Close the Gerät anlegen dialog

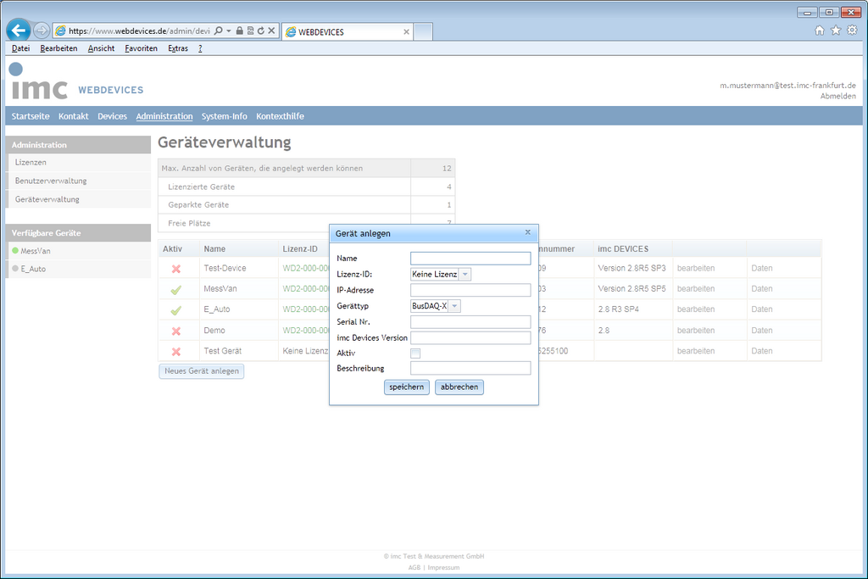click(x=527, y=232)
